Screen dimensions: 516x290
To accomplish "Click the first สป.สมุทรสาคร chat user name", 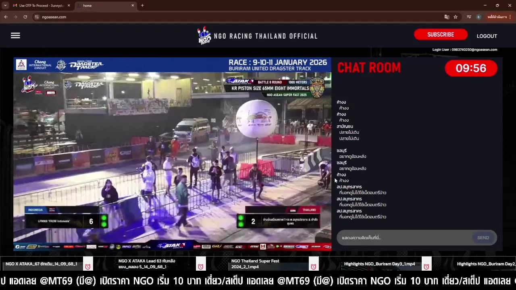I will [x=349, y=187].
